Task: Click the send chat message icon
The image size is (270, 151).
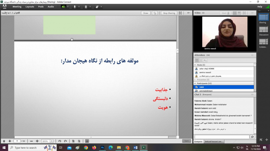Action: 253,137
